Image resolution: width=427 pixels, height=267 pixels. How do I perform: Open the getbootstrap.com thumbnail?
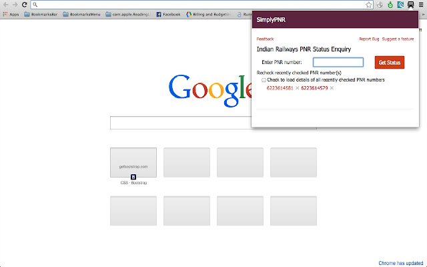tap(133, 162)
